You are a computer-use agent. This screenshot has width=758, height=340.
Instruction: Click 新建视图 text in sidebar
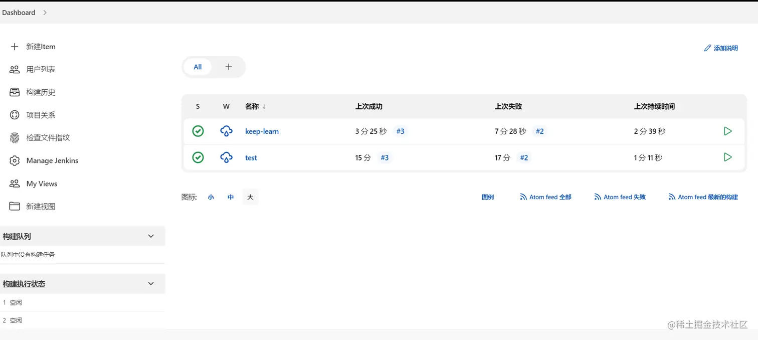41,206
